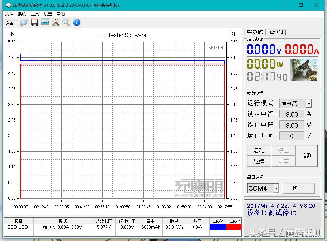
Task: Click the save picture image icon
Action: tap(45, 22)
